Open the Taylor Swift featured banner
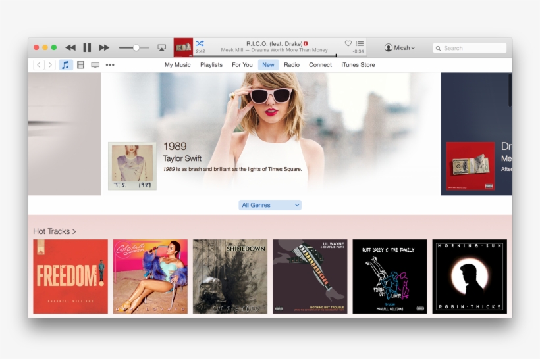This screenshot has height=359, width=540. pos(271,133)
